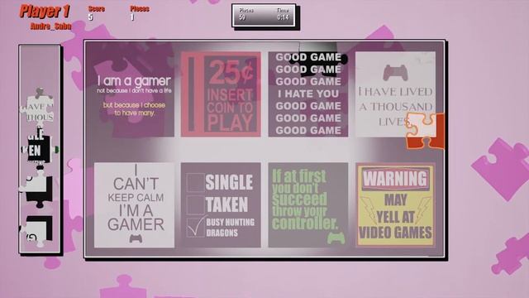The width and height of the screenshot is (529, 298).
Task: Click the 'I HATE YOU' good game poster
Action: (x=308, y=94)
